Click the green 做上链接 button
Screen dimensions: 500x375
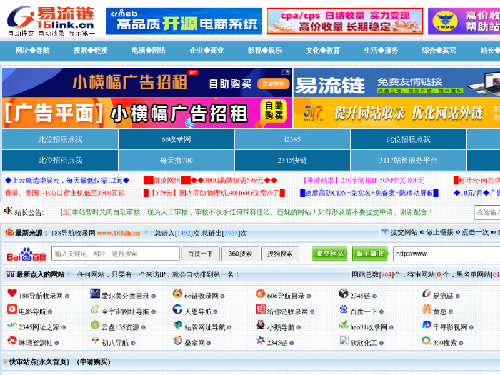click(x=370, y=254)
